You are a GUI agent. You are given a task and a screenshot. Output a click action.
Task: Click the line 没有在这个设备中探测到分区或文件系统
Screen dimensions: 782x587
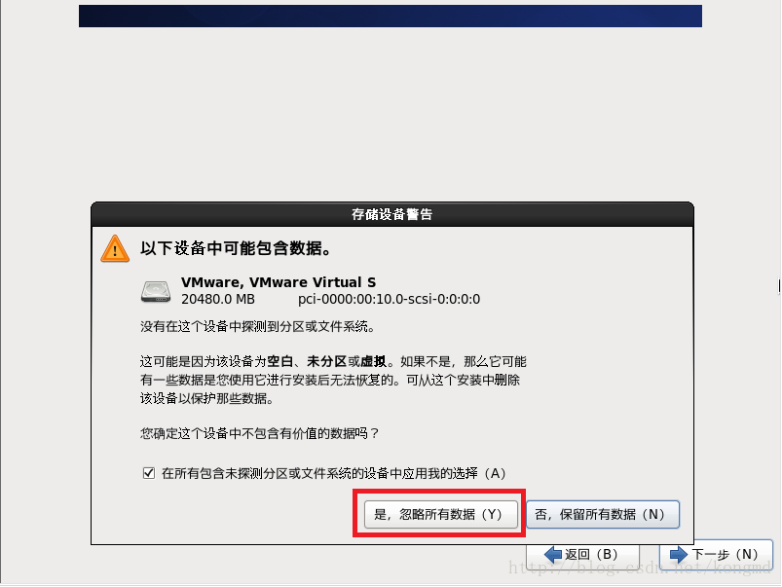click(x=258, y=327)
